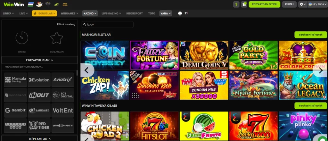This screenshot has height=141, width=328.
Task: Click the providers list scrollbar
Action: click(77, 73)
